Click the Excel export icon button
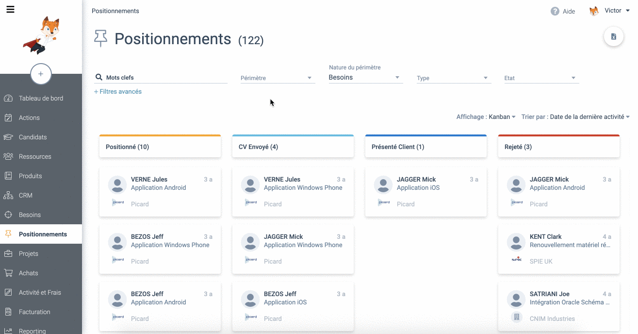 613,37
